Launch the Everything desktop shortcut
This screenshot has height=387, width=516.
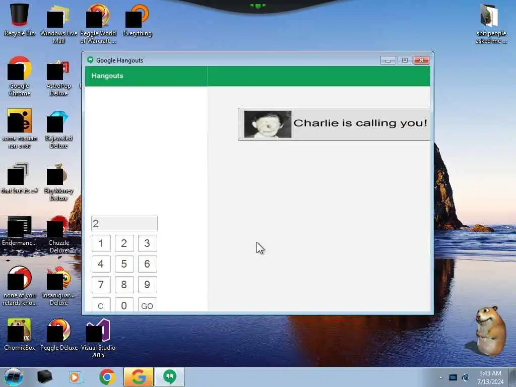pos(138,20)
